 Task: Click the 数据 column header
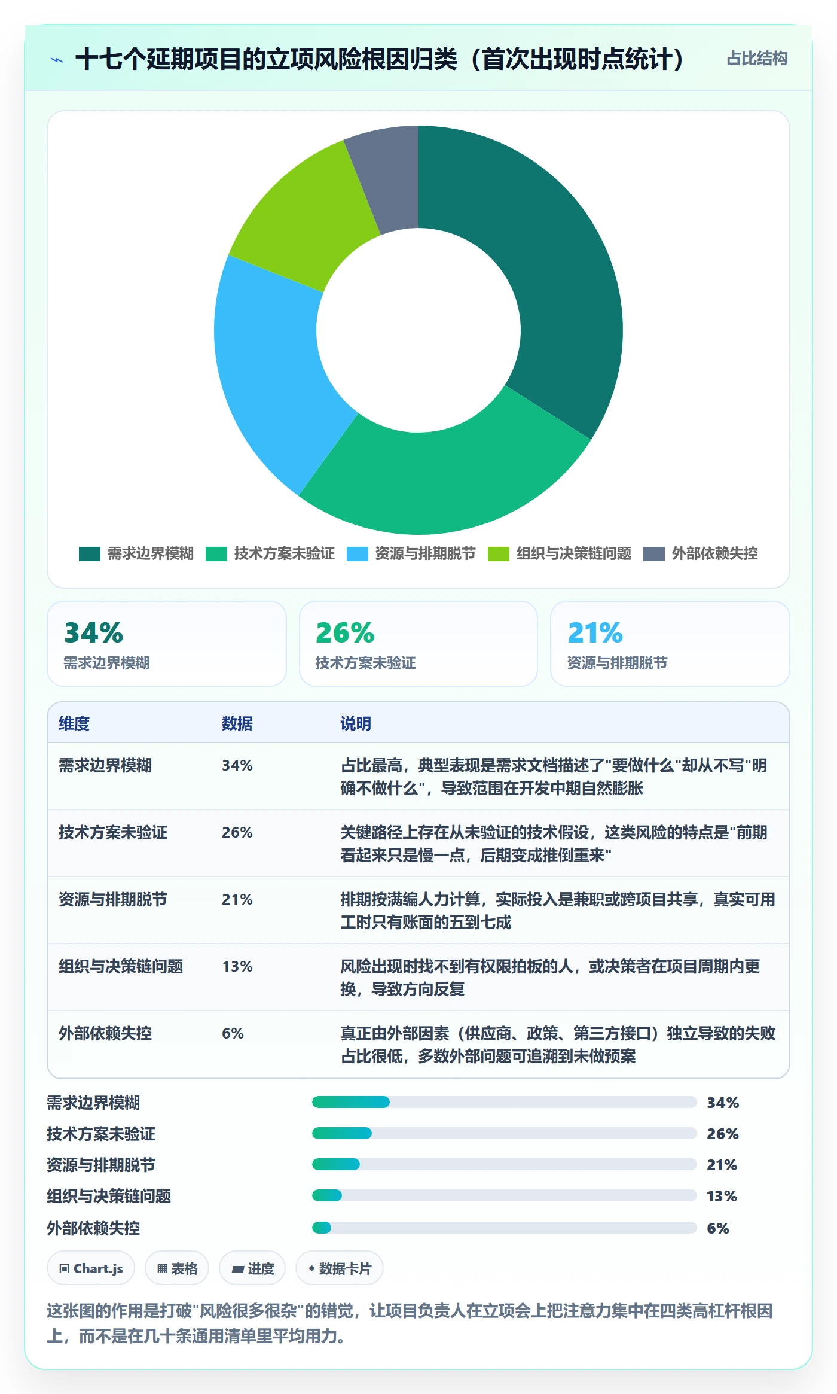point(237,723)
